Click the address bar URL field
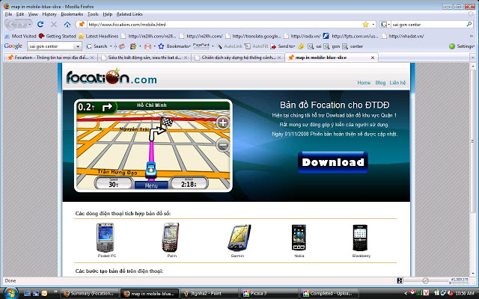479x299 pixels. 224,24
